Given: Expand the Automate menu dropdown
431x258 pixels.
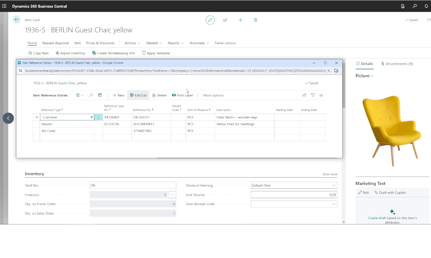Looking at the screenshot, I should point(199,43).
